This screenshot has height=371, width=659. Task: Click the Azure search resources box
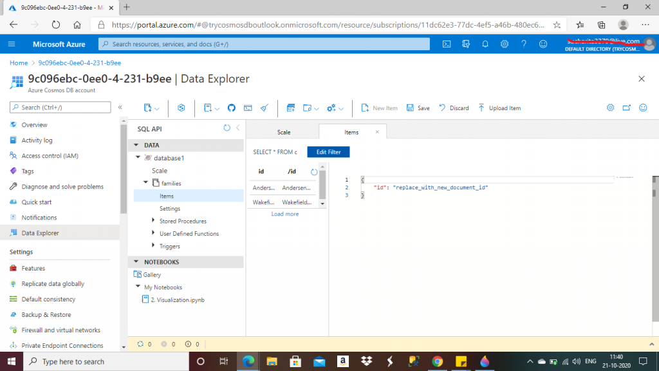[x=264, y=44]
